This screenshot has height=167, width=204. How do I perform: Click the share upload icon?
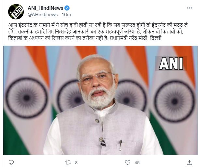[189, 162]
